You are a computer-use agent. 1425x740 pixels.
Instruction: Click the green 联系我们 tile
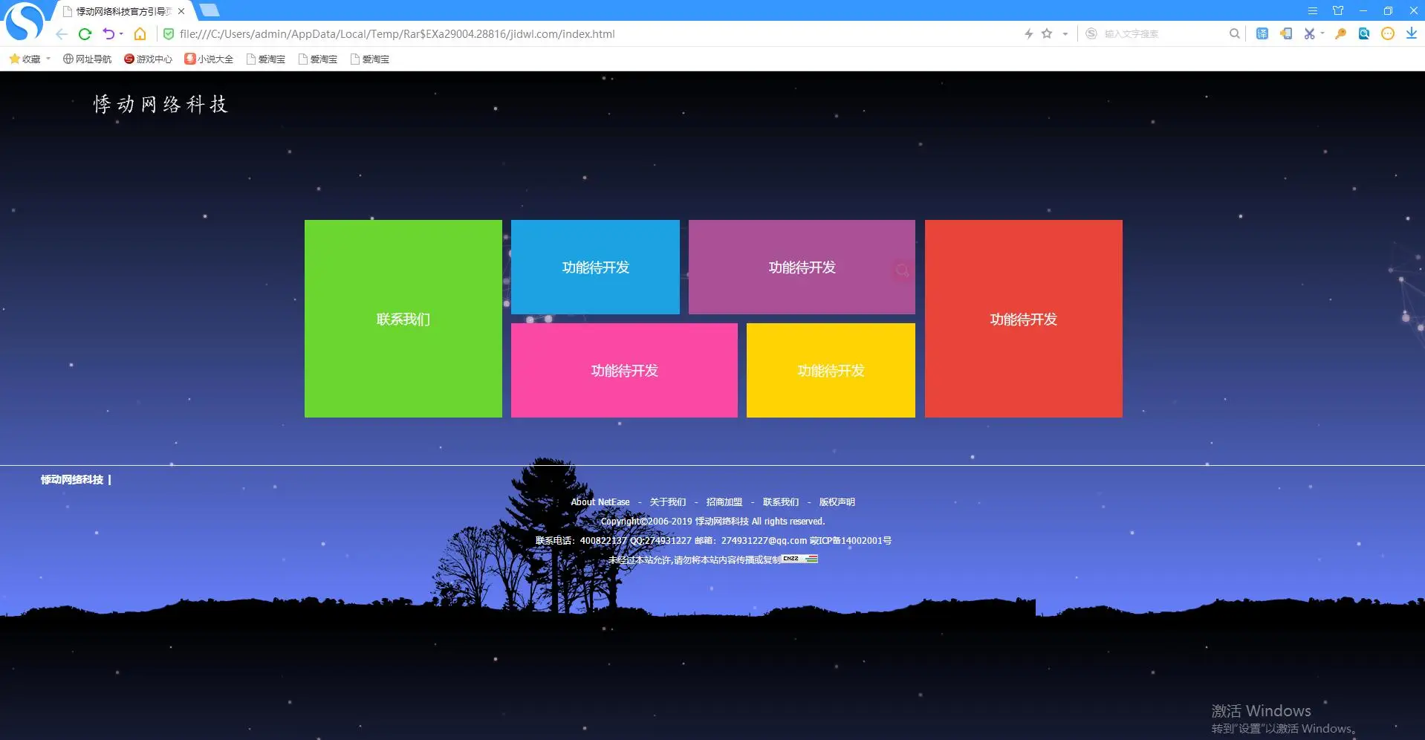point(403,319)
